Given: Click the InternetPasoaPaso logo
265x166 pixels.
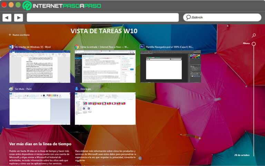Looking at the screenshot, I should coord(62,6).
